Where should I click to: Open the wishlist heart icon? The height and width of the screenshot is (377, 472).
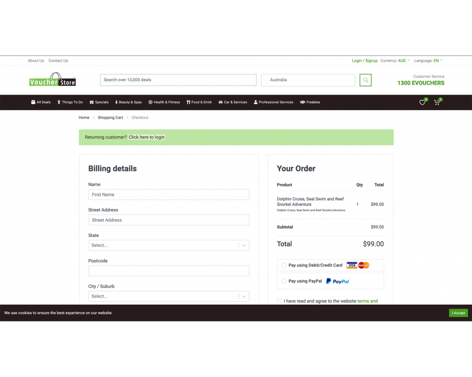coord(422,102)
